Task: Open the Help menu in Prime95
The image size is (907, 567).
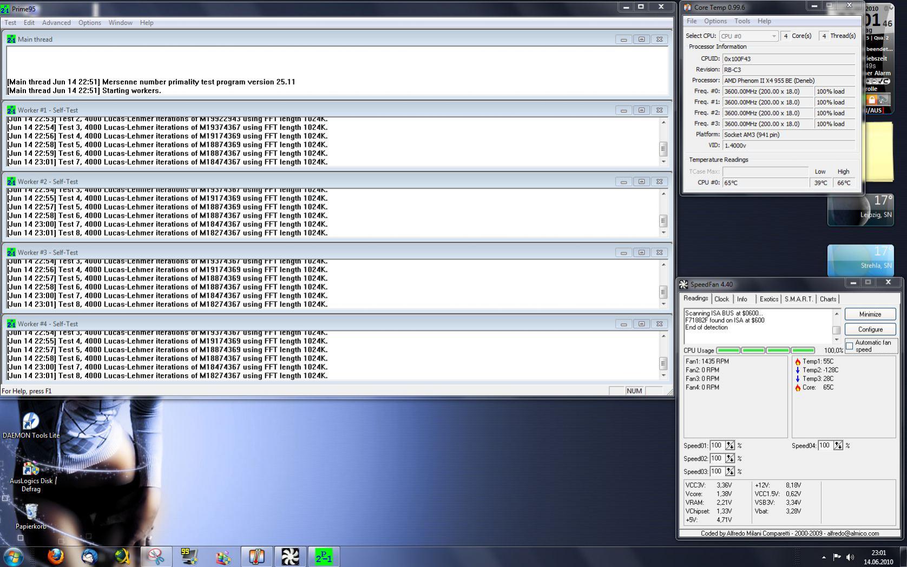Action: [x=147, y=23]
